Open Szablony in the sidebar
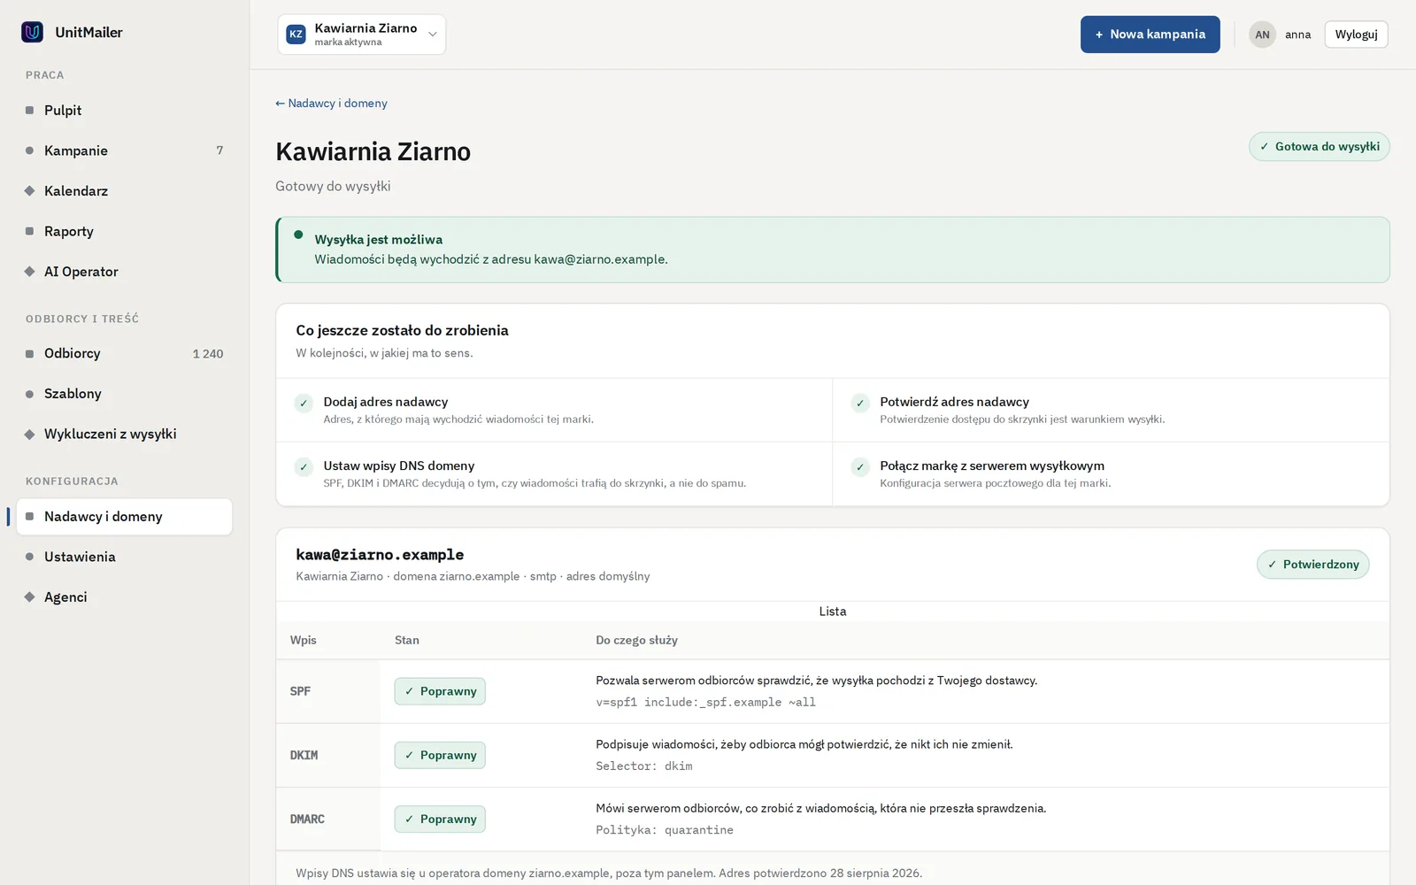This screenshot has width=1416, height=885. click(124, 394)
